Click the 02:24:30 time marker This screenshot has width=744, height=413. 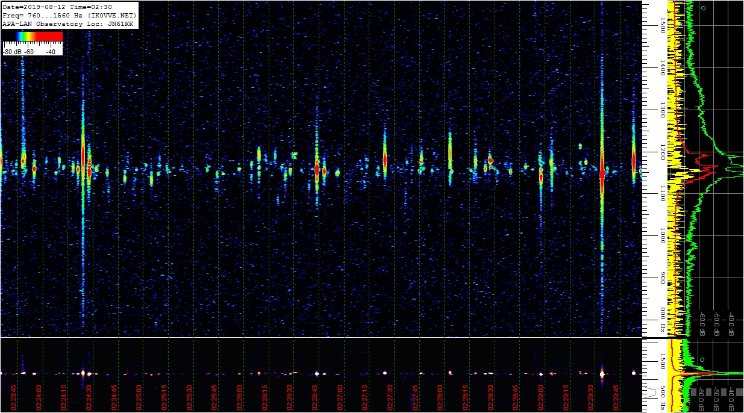pos(89,398)
